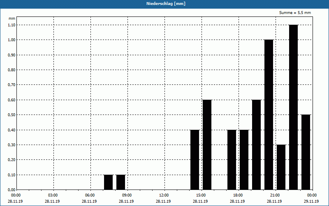Click the 0,10 y-axis label

(12, 175)
